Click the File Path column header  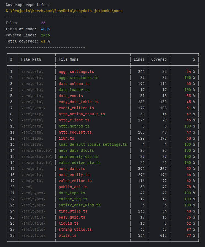point(31,59)
